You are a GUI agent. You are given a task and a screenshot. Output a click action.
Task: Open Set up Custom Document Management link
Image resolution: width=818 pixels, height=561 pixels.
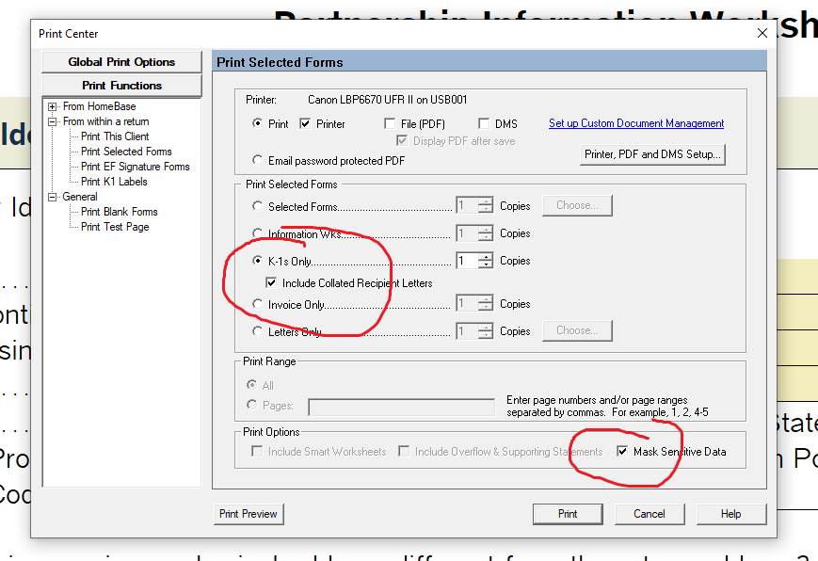coord(636,123)
